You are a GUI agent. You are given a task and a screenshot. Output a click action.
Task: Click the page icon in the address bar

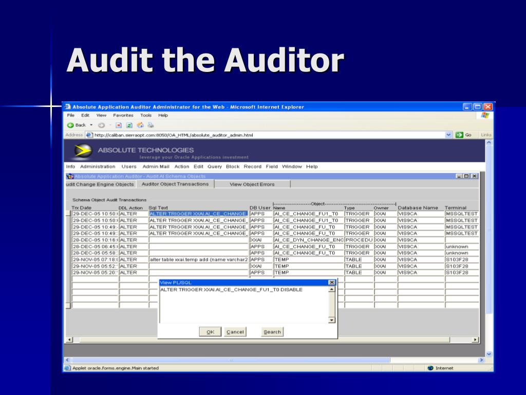(89, 135)
